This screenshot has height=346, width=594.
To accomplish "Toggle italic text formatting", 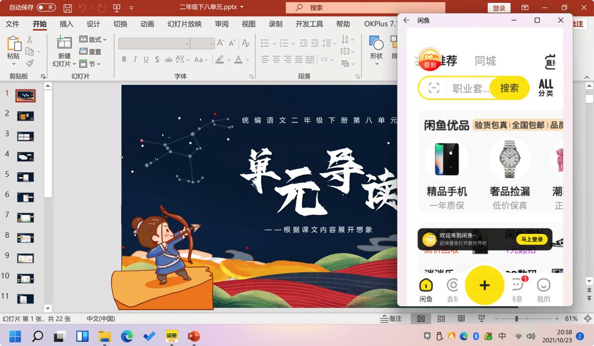I will [135, 59].
